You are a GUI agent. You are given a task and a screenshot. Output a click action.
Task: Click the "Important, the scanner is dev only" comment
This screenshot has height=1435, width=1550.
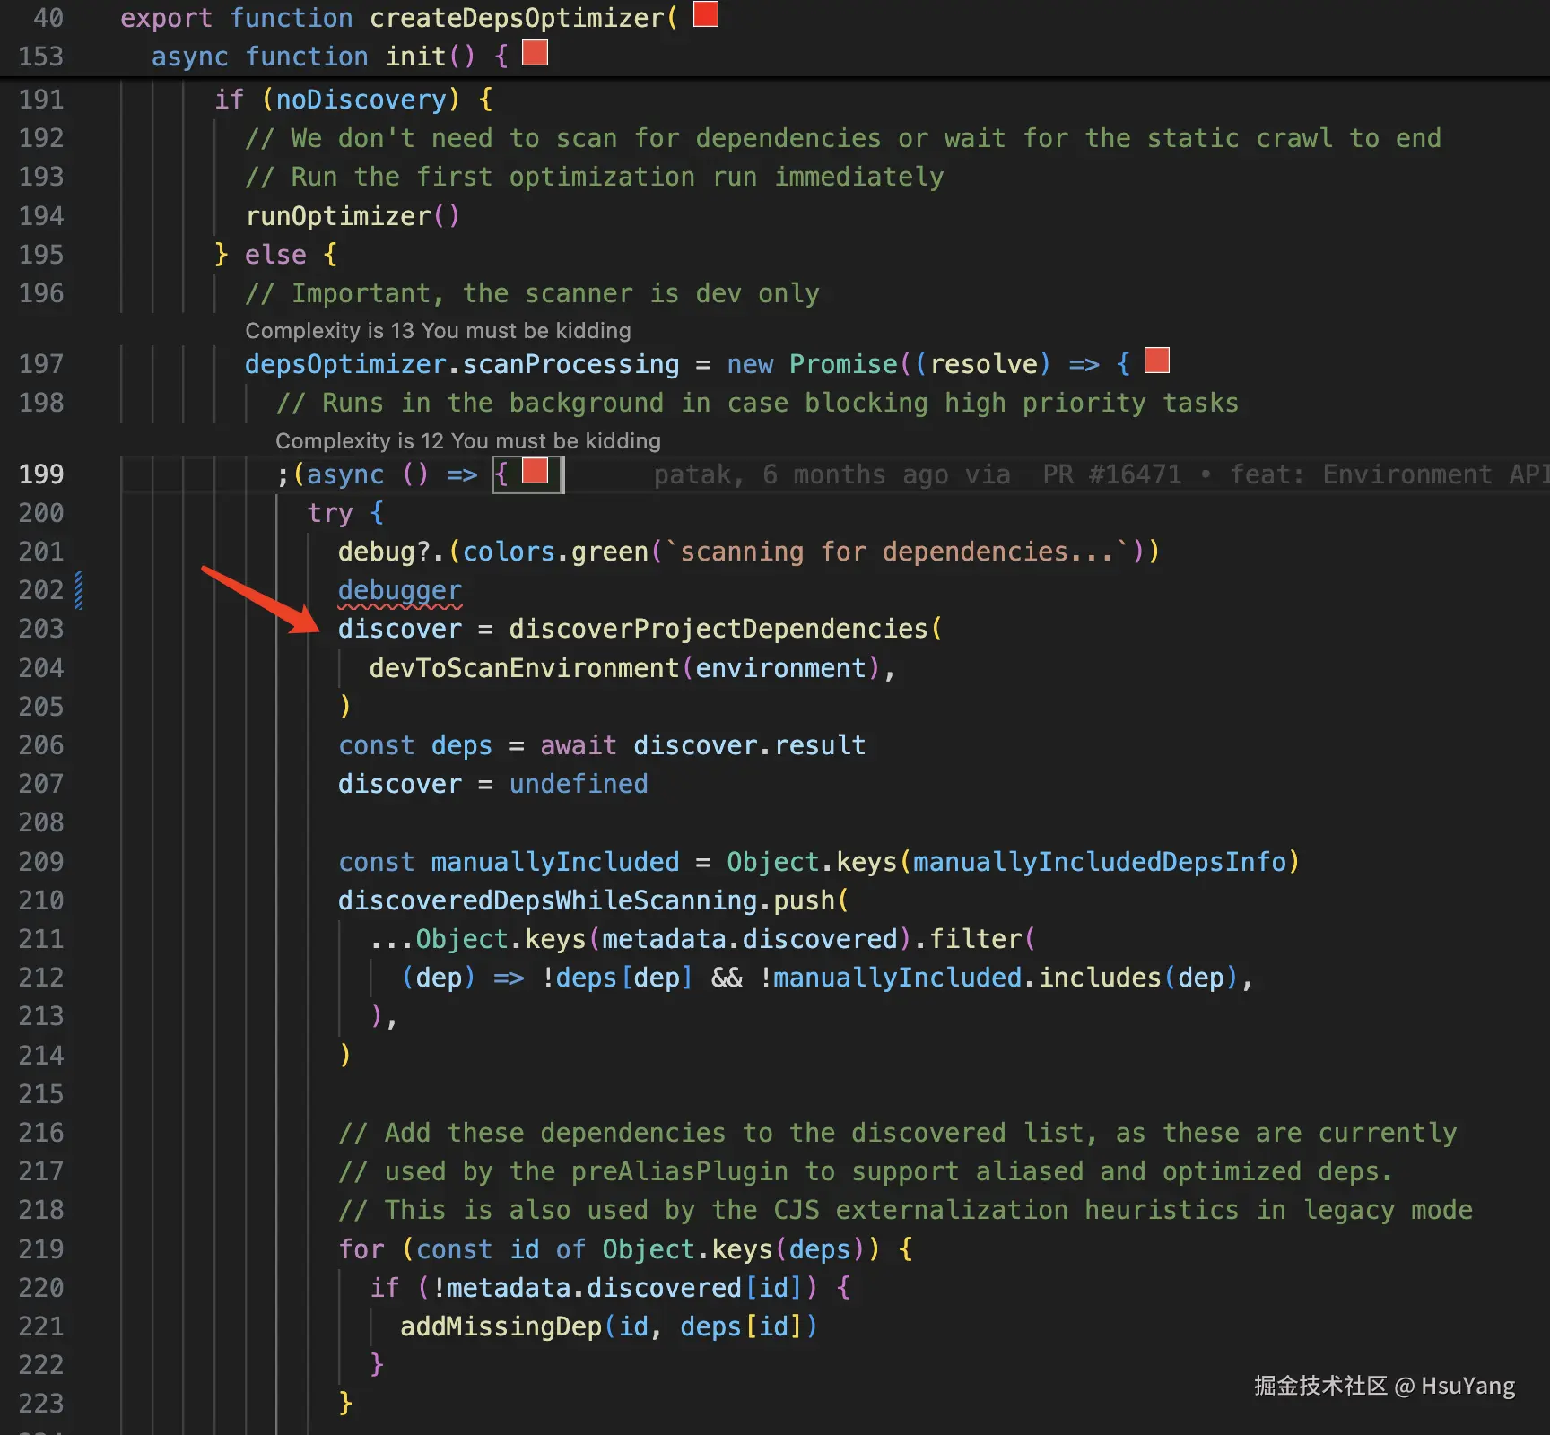click(x=532, y=293)
